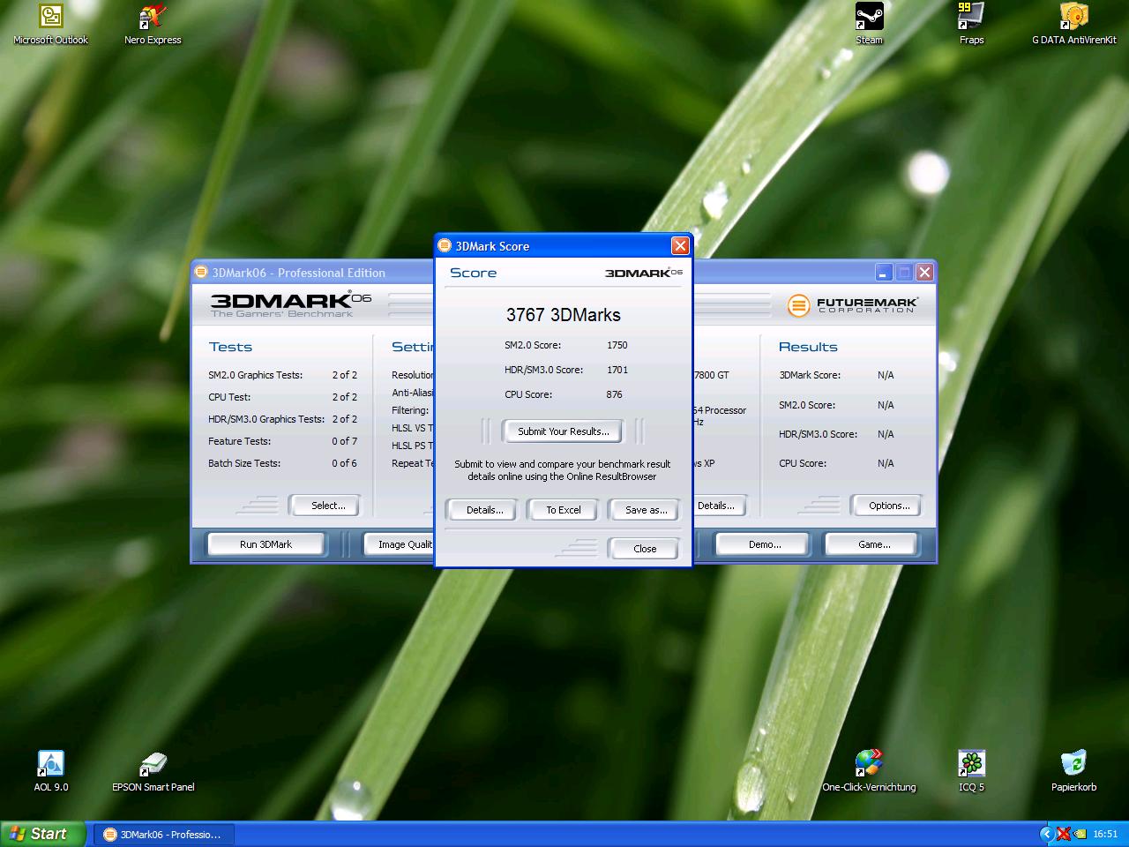The width and height of the screenshot is (1129, 847).
Task: Click Details... in the System section
Action: 719,506
